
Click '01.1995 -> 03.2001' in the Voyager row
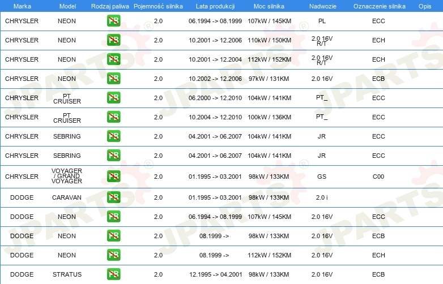click(x=215, y=177)
